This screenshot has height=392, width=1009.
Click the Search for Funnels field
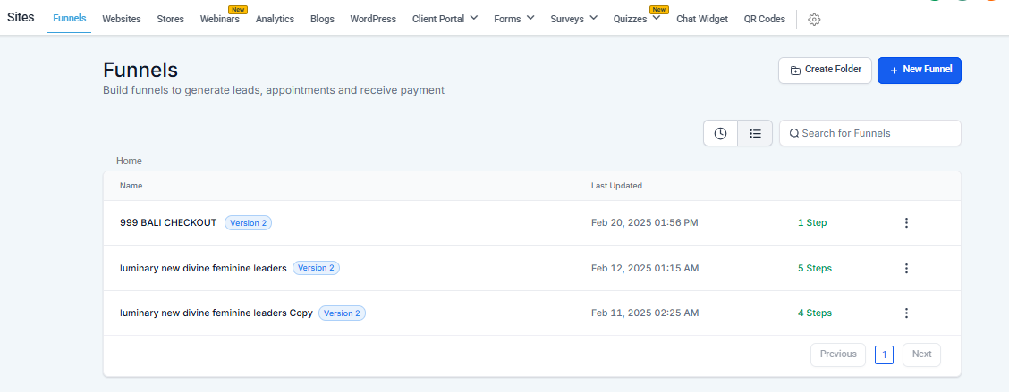[x=870, y=133]
